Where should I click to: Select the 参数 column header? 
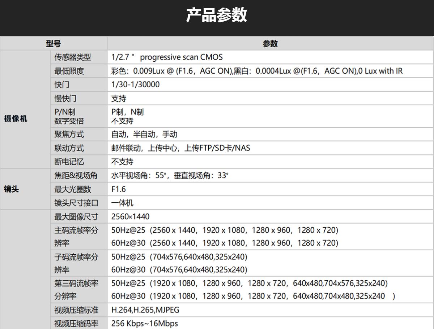click(x=270, y=44)
